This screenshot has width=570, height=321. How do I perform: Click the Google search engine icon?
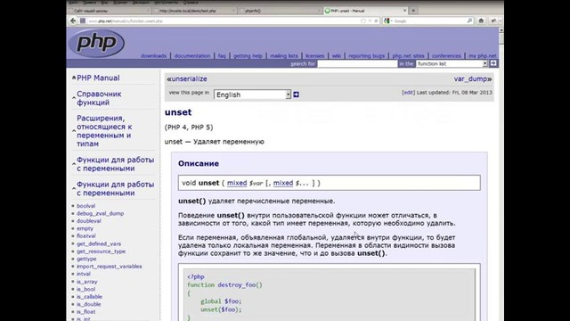387,21
